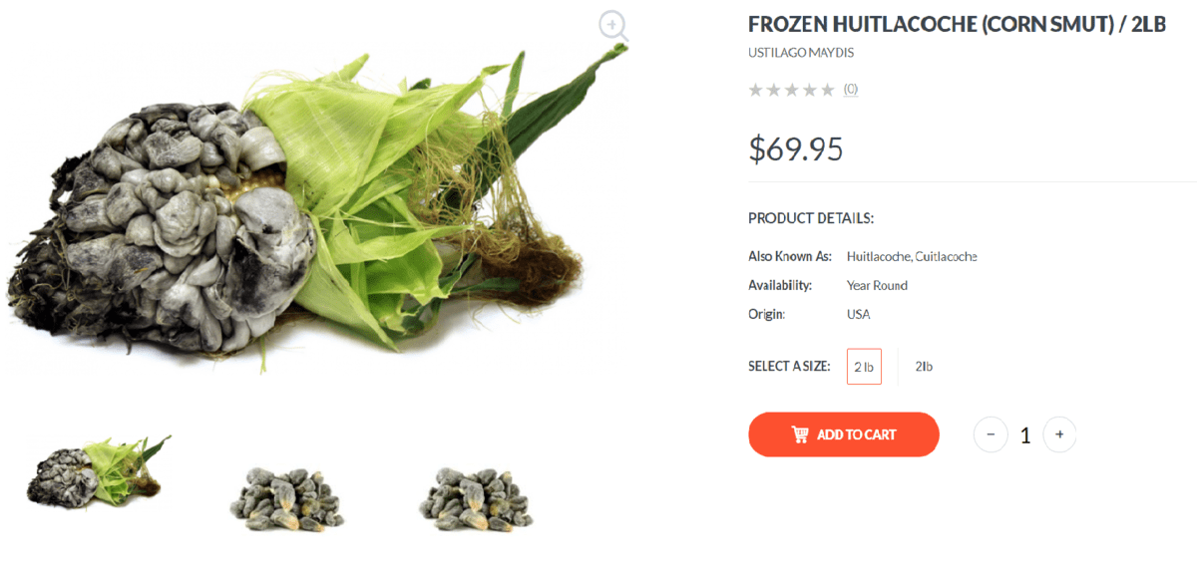Choose the unboxed '2lb' size option
Viewport: 1197px width, 569px height.
click(x=924, y=367)
